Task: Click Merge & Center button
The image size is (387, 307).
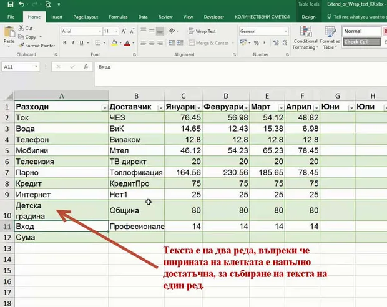Action: (209, 43)
